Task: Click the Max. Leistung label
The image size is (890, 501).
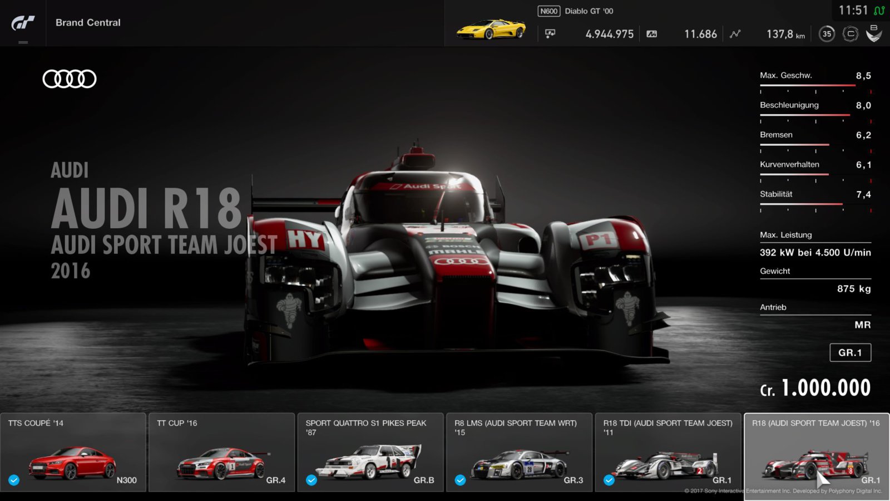Action: pyautogui.click(x=786, y=235)
